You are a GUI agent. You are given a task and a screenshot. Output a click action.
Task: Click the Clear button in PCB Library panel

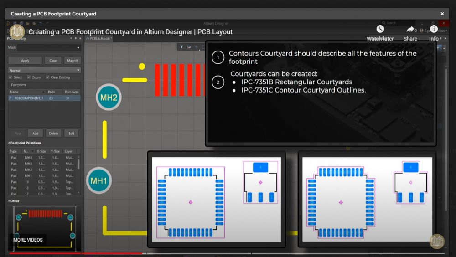53,61
